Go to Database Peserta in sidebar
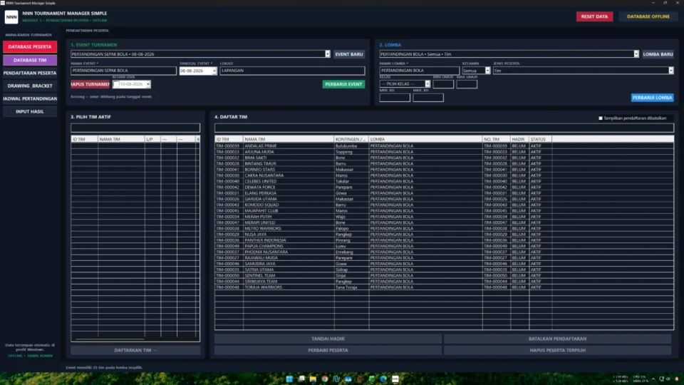The height and width of the screenshot is (385, 684). 30,47
